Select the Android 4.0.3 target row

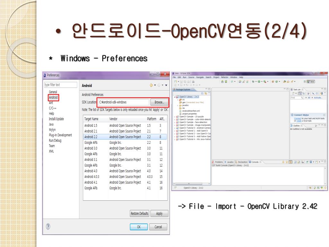click(x=125, y=177)
